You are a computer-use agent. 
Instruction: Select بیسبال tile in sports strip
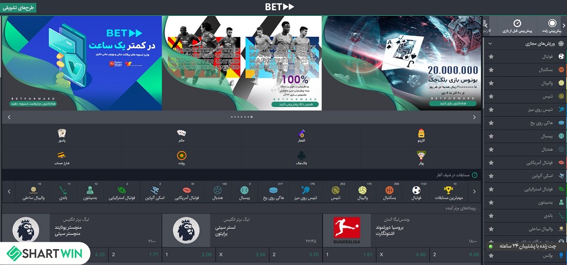(x=244, y=192)
